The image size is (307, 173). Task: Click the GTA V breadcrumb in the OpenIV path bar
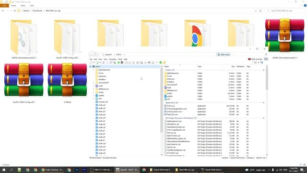118,54
